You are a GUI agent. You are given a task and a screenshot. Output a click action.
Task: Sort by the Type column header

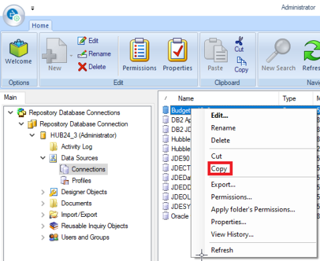[289, 98]
